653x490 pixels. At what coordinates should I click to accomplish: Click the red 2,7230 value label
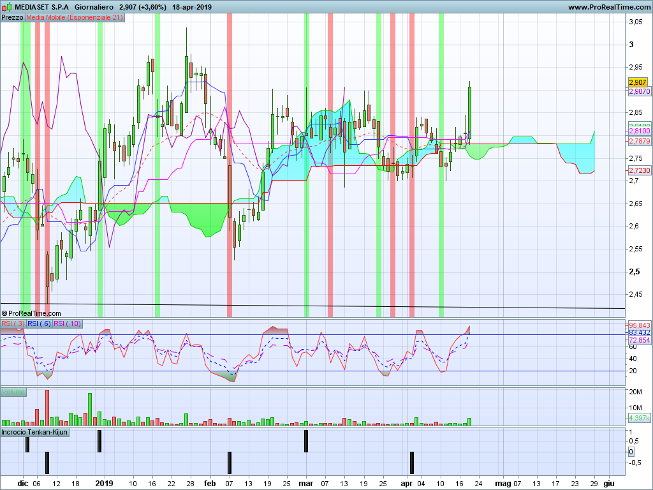(x=639, y=170)
